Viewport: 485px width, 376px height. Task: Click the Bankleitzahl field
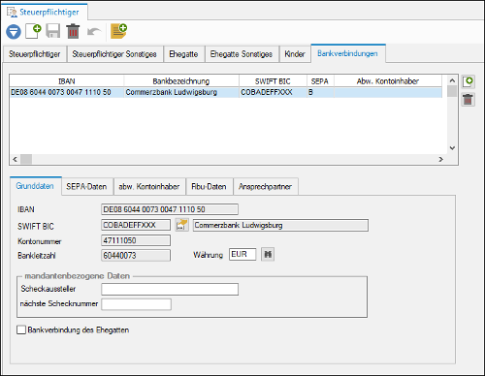click(x=136, y=256)
